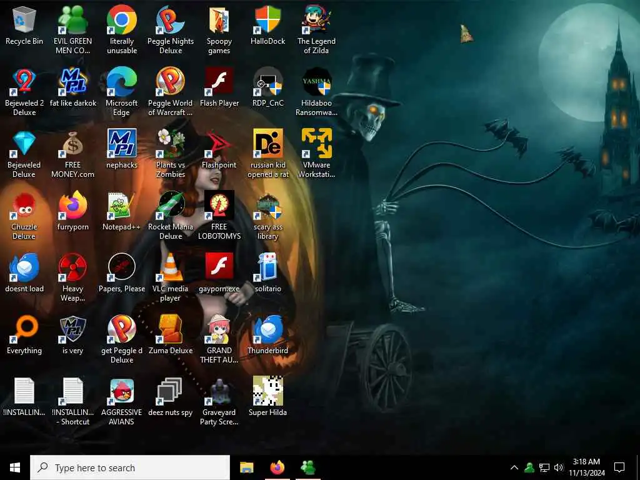
Task: Click the 'Type here to search' box
Action: (130, 467)
